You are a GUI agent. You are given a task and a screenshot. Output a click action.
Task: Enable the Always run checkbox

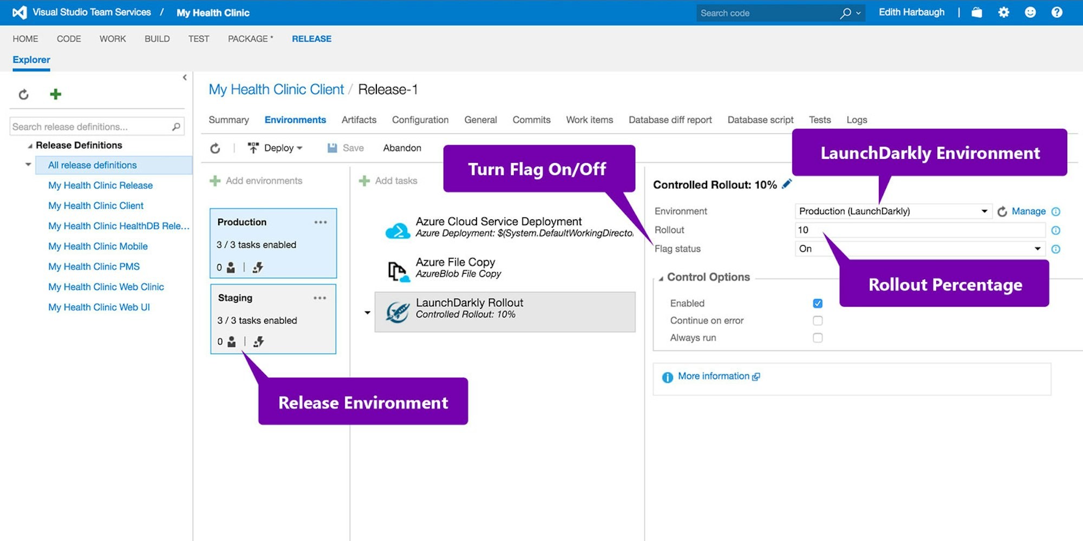tap(818, 338)
